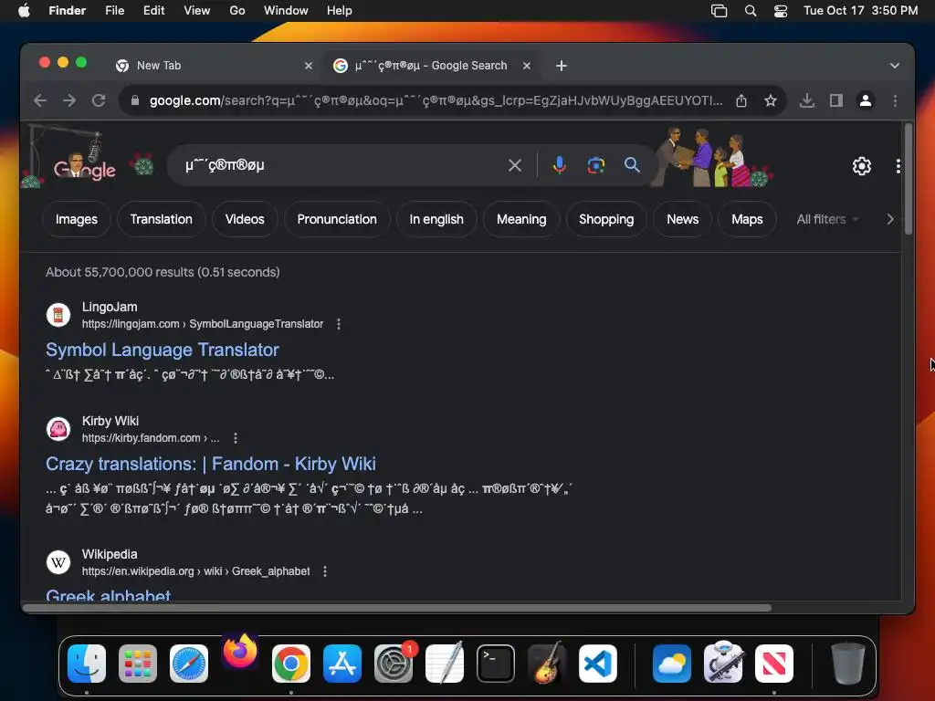Click the Google search input field
935x701 pixels.
340,165
